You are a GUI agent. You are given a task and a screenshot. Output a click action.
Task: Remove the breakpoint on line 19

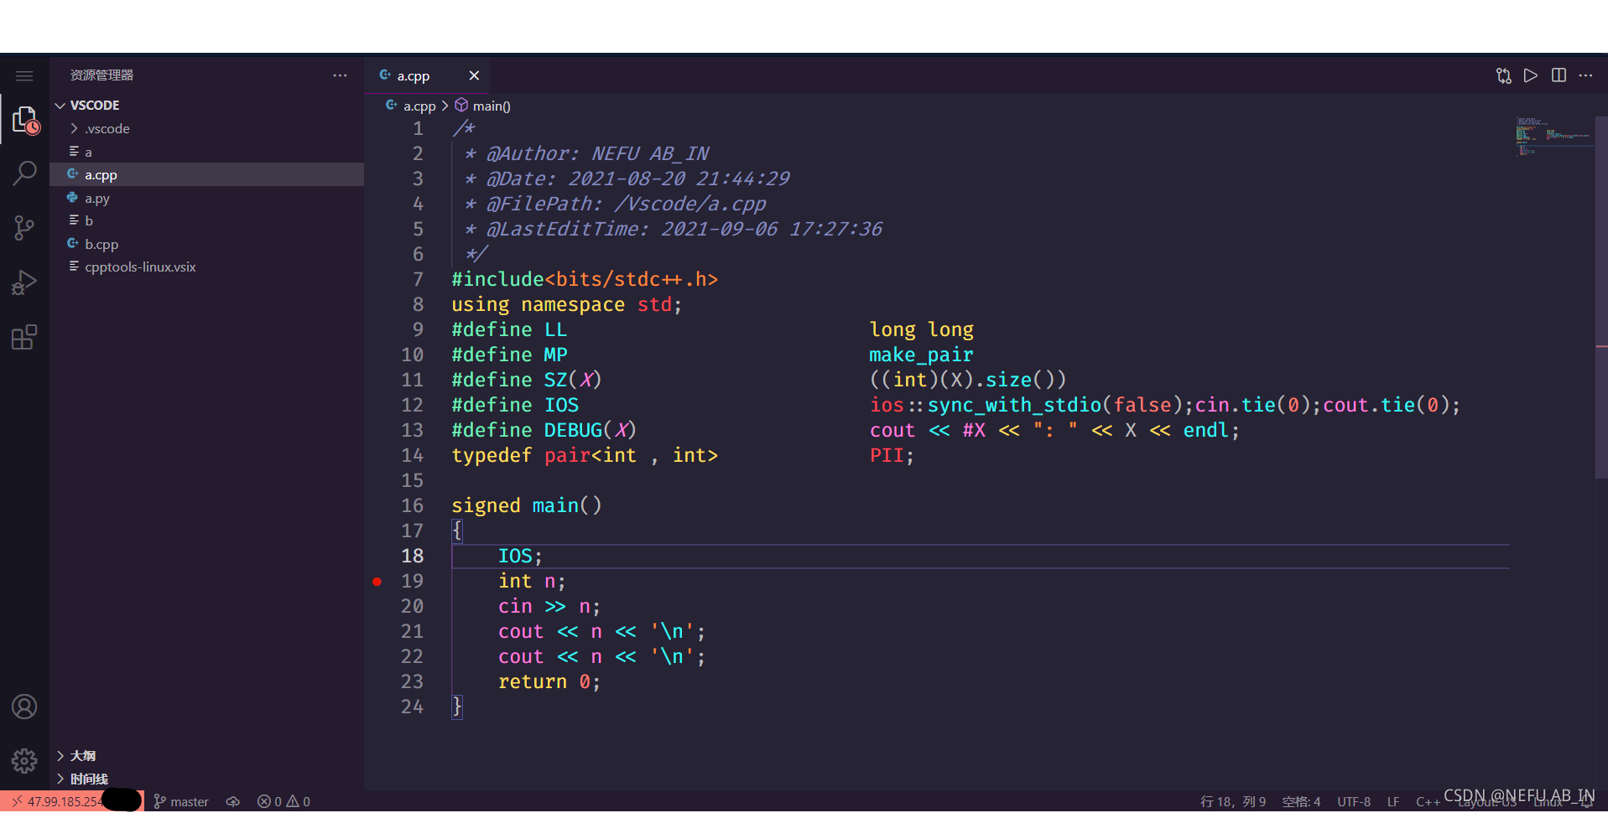(x=377, y=581)
